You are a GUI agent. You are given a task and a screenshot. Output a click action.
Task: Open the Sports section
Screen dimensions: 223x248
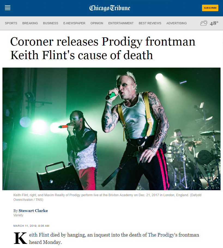pos(11,23)
